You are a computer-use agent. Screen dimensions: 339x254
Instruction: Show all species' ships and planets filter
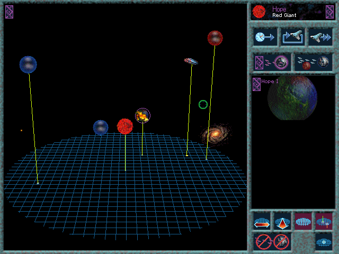(x=313, y=62)
